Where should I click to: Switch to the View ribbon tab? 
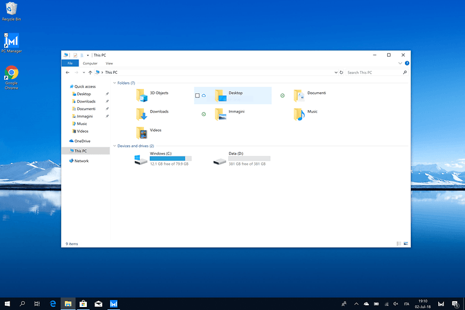[x=109, y=63]
